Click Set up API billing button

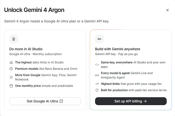(x=131, y=101)
